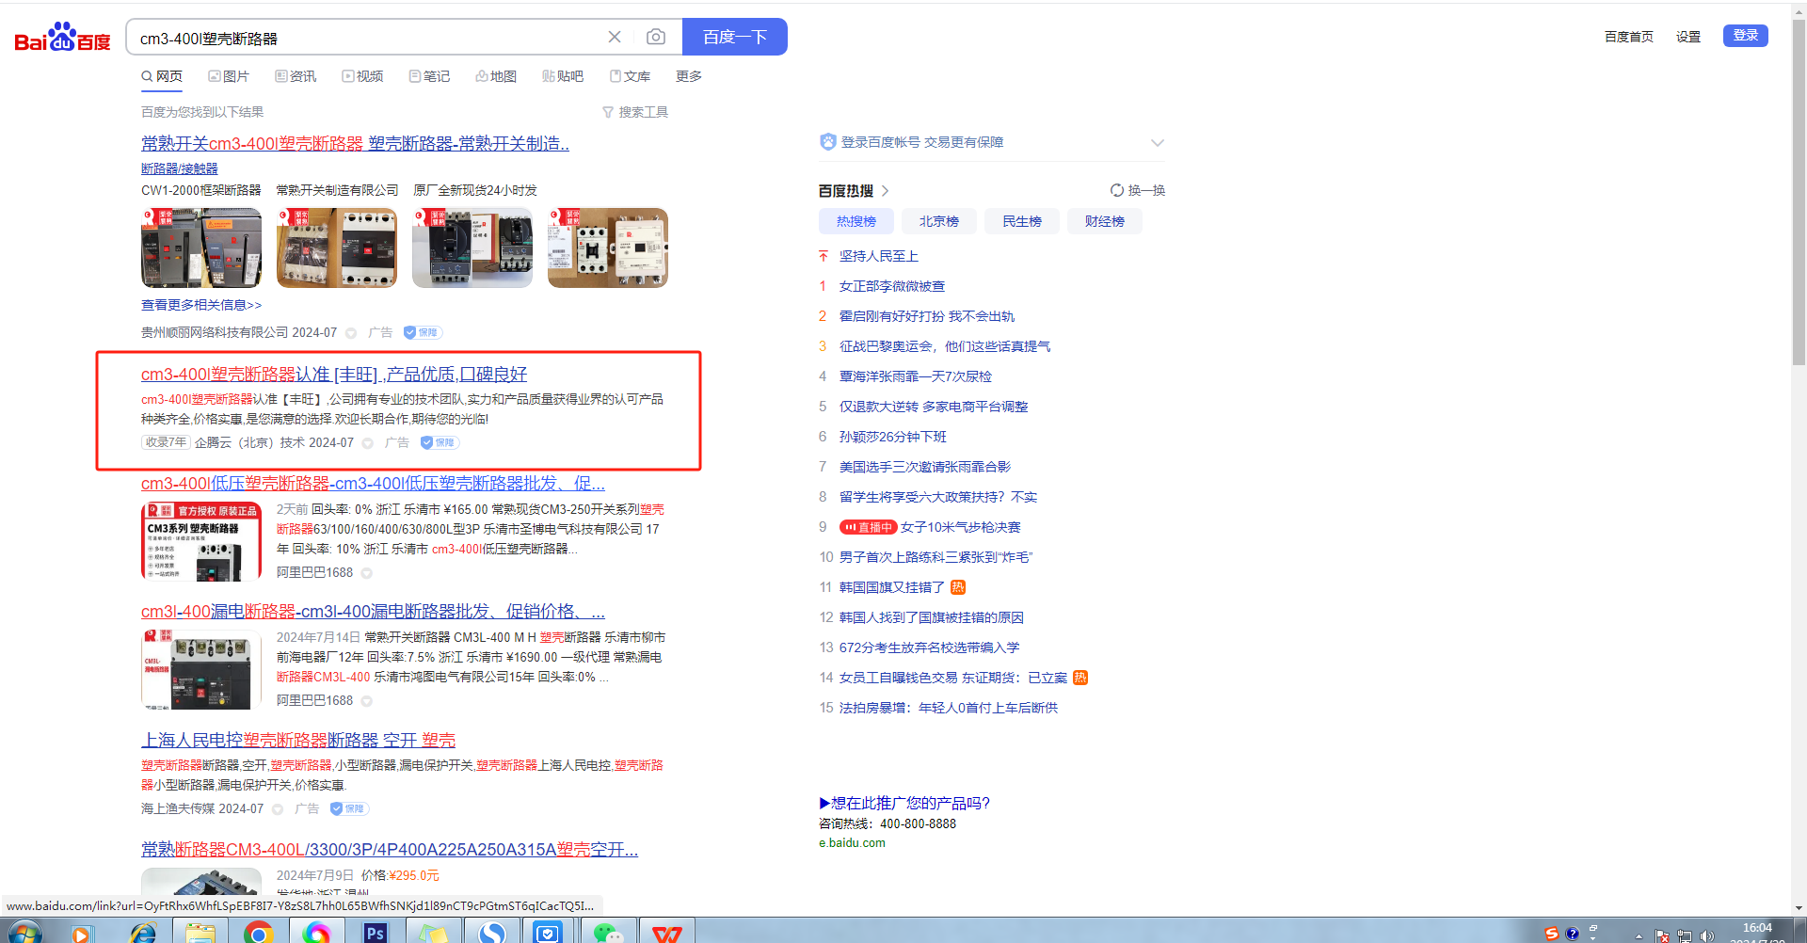Open the 更多 search categories menu

click(x=688, y=76)
